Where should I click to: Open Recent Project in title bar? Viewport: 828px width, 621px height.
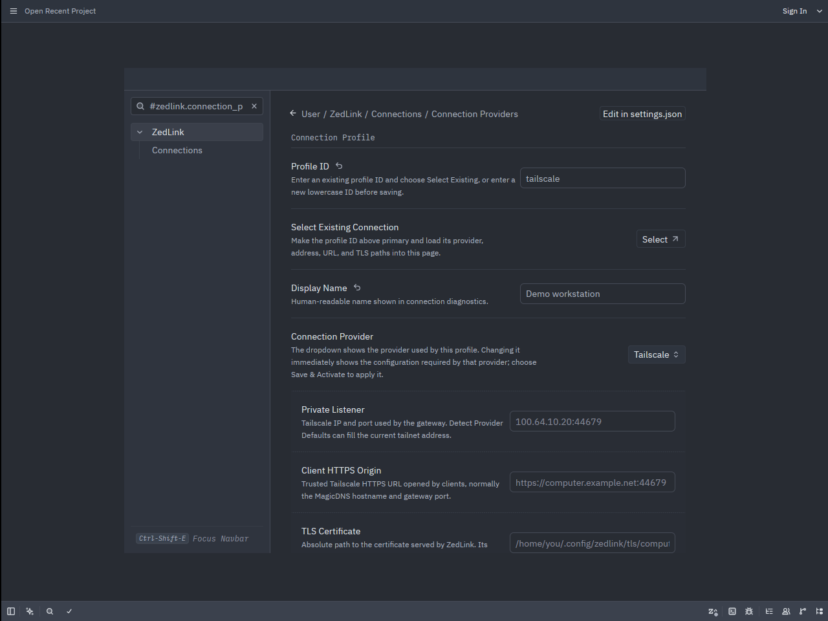(60, 11)
